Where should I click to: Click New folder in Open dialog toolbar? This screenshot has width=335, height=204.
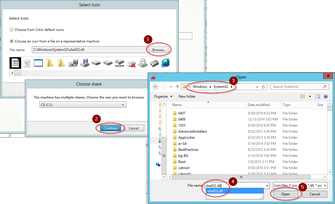(187, 97)
